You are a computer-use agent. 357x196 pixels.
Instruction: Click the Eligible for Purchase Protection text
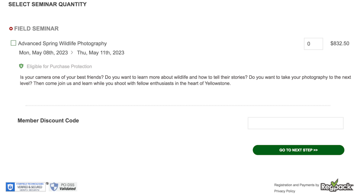59,66
